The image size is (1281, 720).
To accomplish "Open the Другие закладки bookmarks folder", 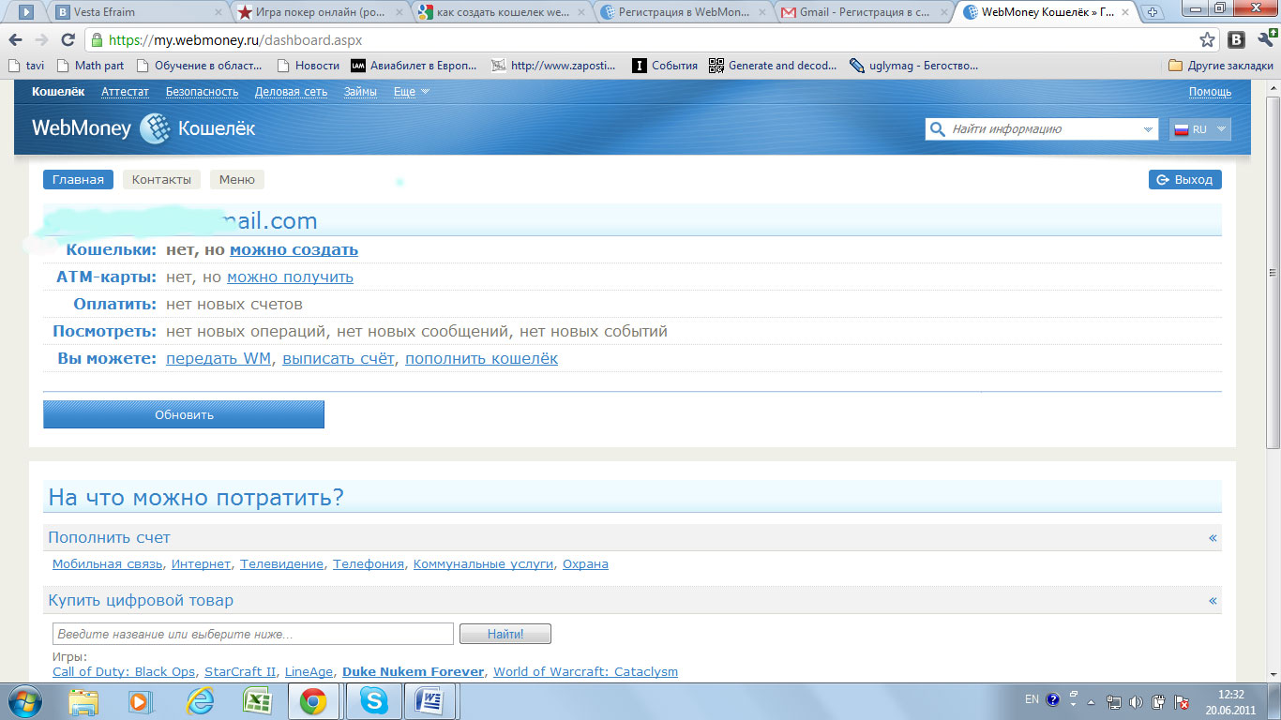I will [1221, 66].
